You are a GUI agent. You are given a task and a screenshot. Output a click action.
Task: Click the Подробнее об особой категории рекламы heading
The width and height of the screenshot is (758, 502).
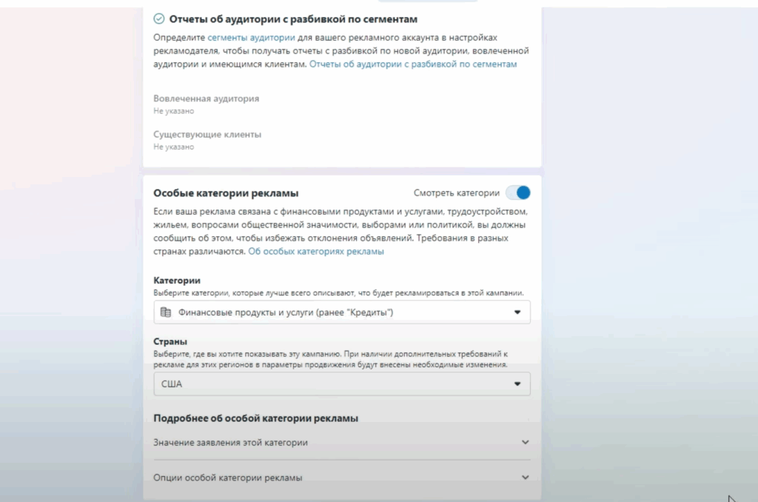coord(255,418)
